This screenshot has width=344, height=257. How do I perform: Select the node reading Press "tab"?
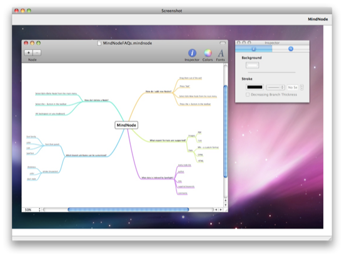pyautogui.click(x=185, y=86)
